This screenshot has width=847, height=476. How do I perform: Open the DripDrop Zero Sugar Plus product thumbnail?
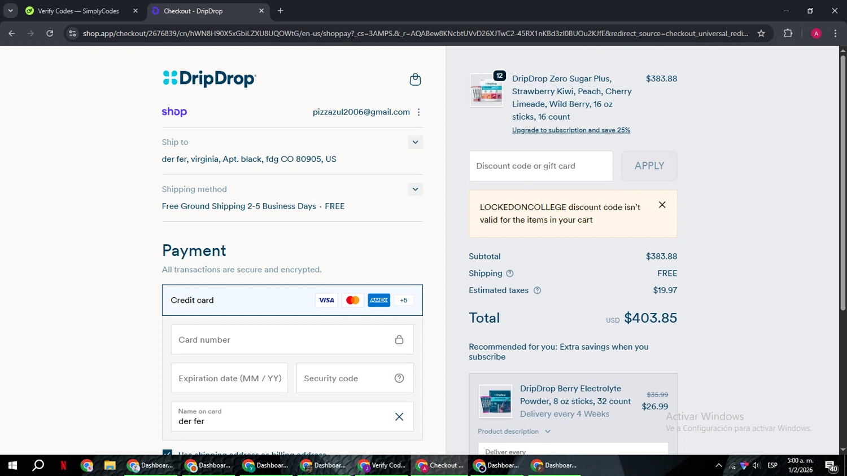pos(486,90)
